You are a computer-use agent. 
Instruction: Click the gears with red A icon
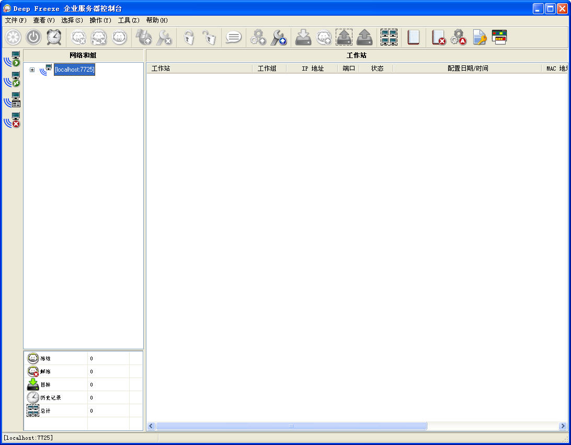tap(459, 37)
